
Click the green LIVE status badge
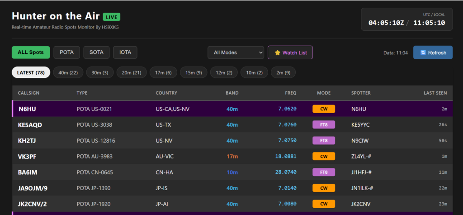tap(112, 17)
